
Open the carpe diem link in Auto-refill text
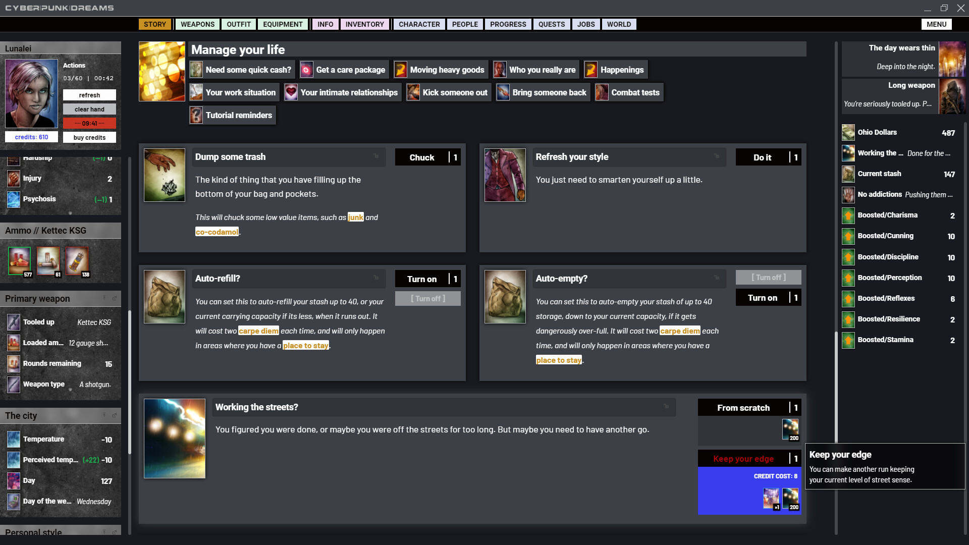258,331
